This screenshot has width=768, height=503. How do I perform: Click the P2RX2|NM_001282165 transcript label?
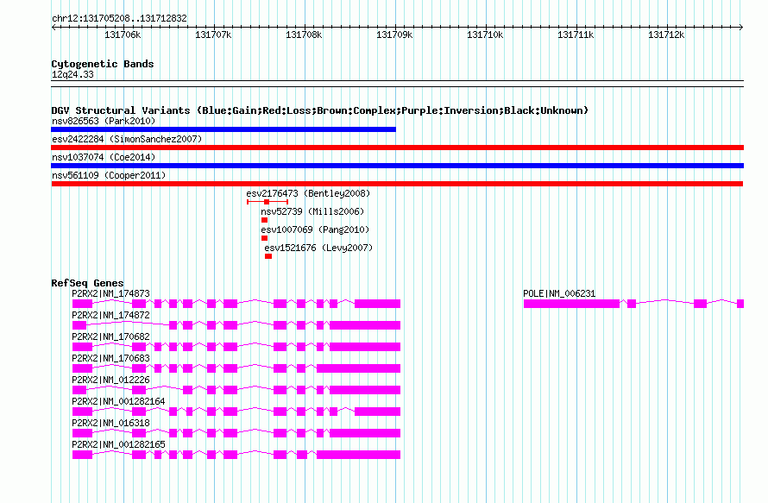point(118,444)
